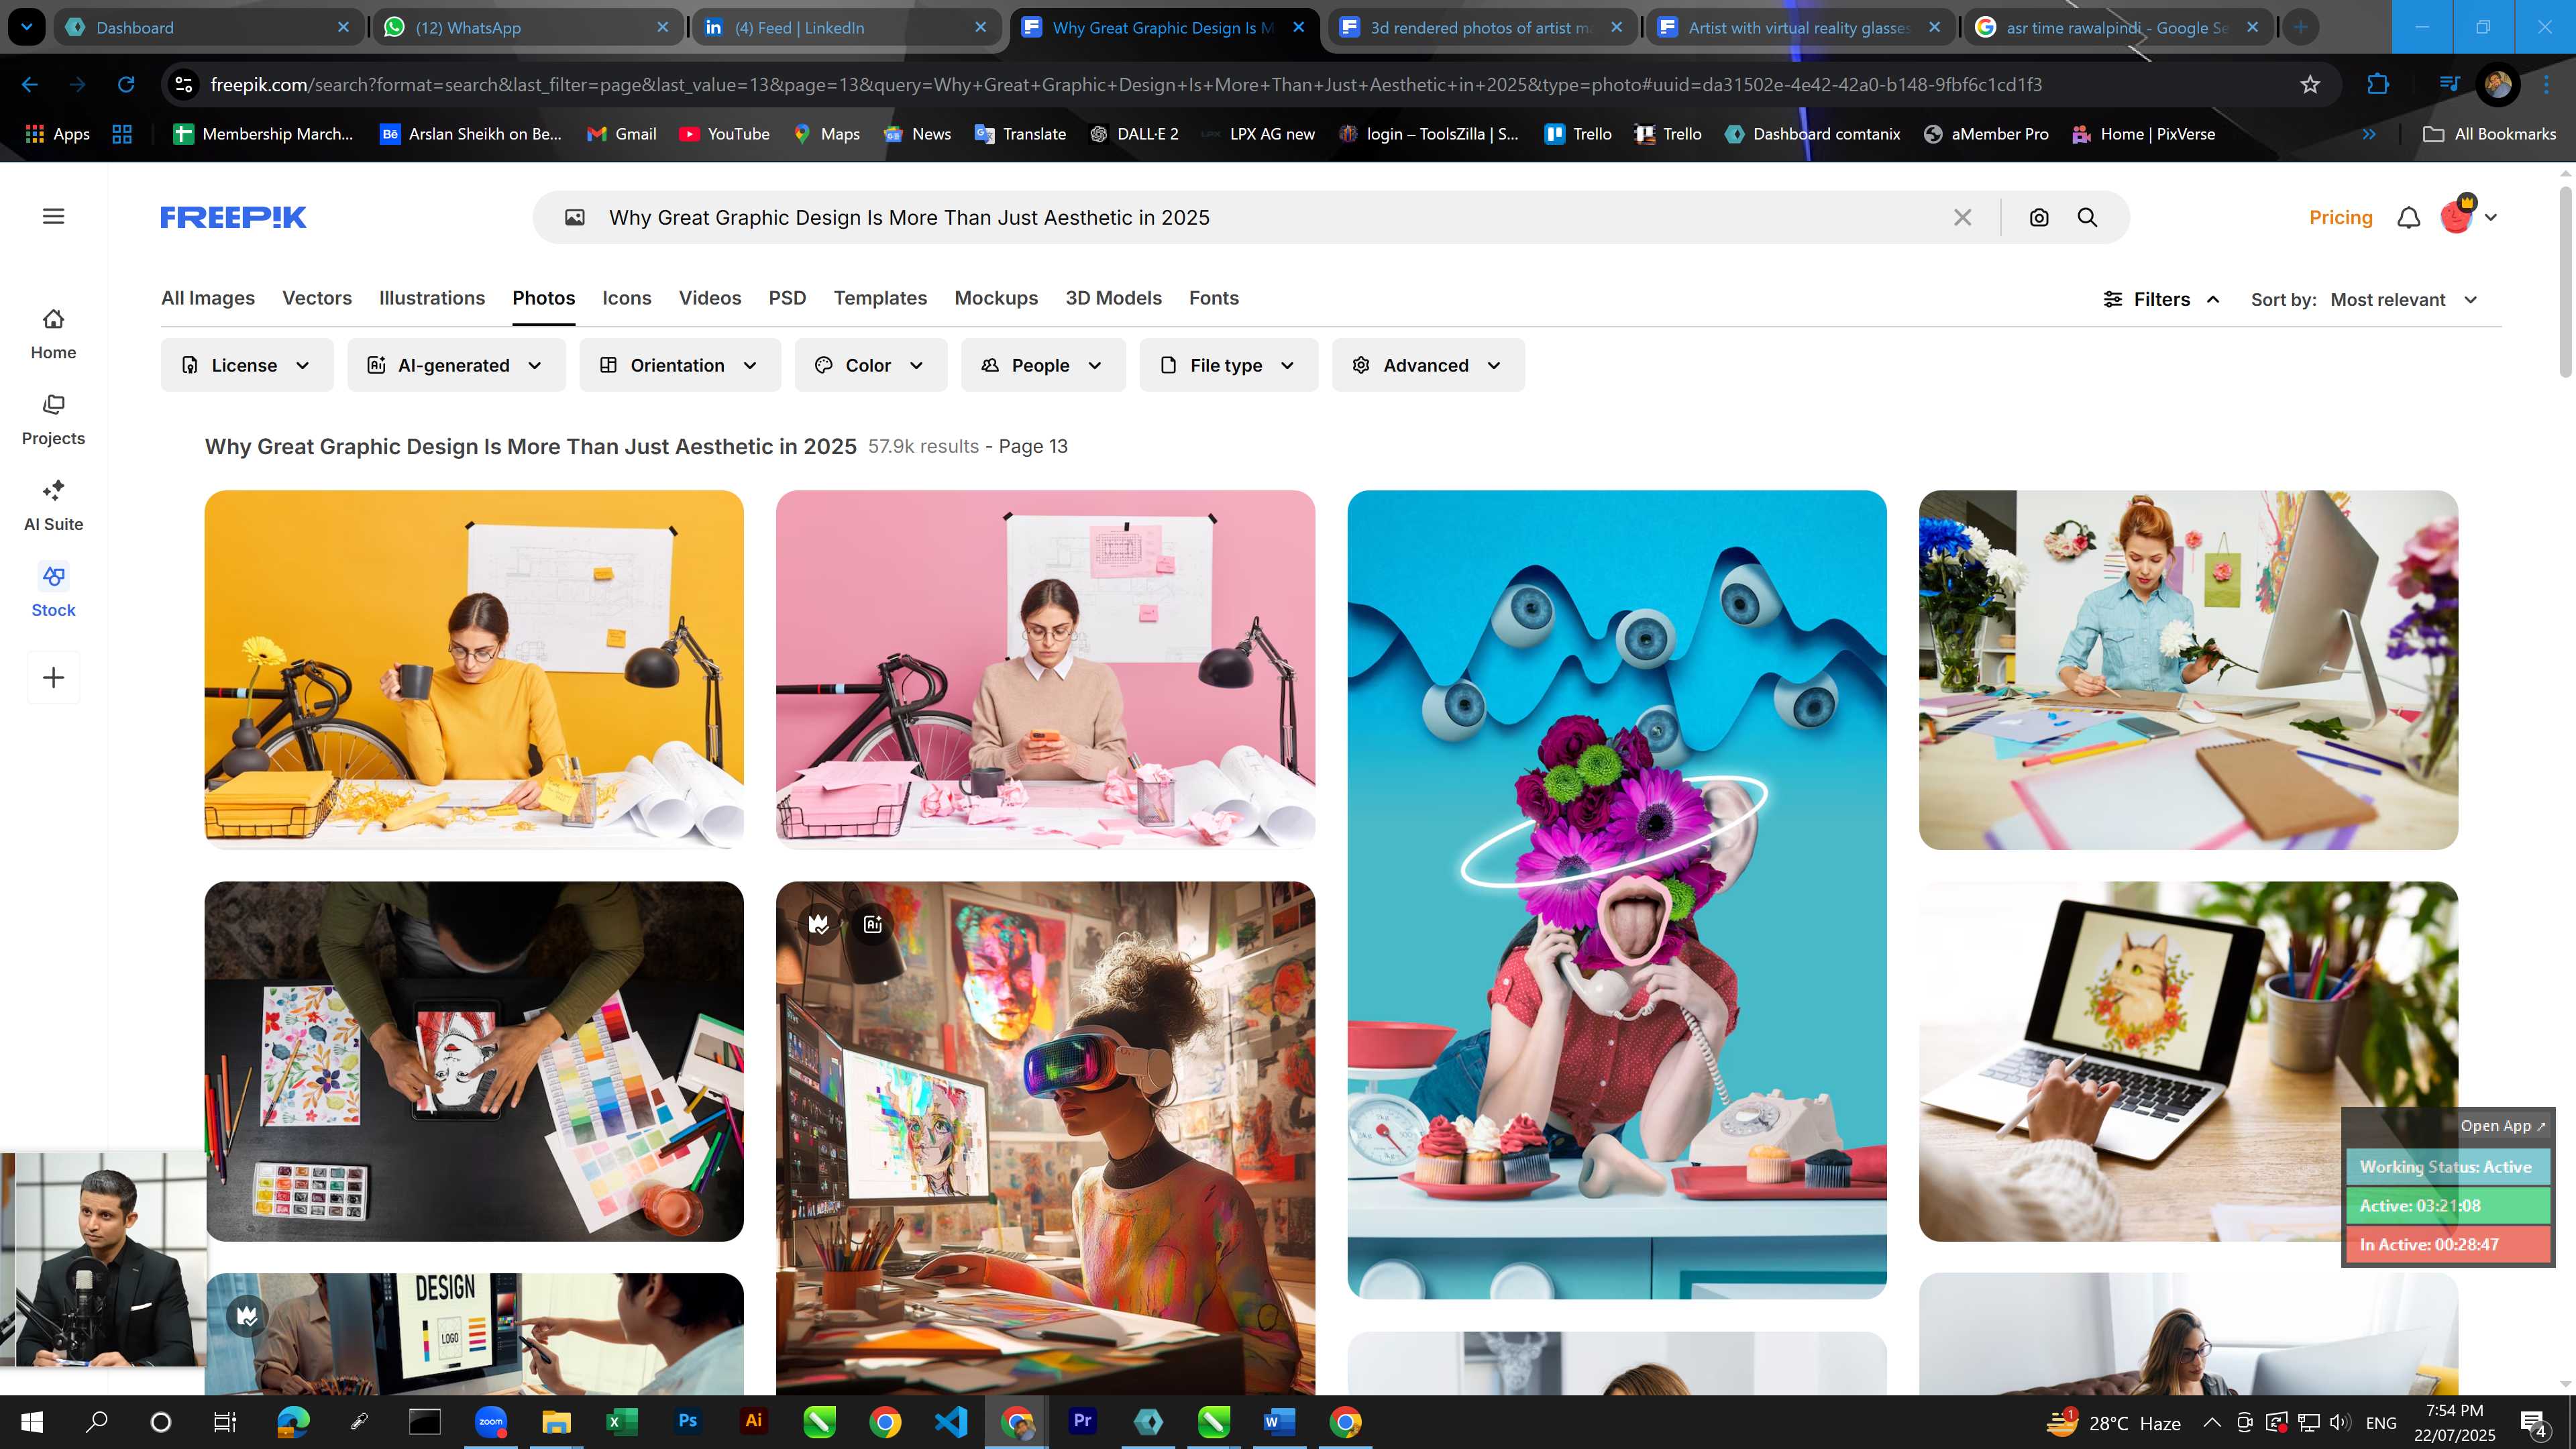Open Chrome profile avatar
This screenshot has height=1449, width=2576.
click(x=2498, y=84)
